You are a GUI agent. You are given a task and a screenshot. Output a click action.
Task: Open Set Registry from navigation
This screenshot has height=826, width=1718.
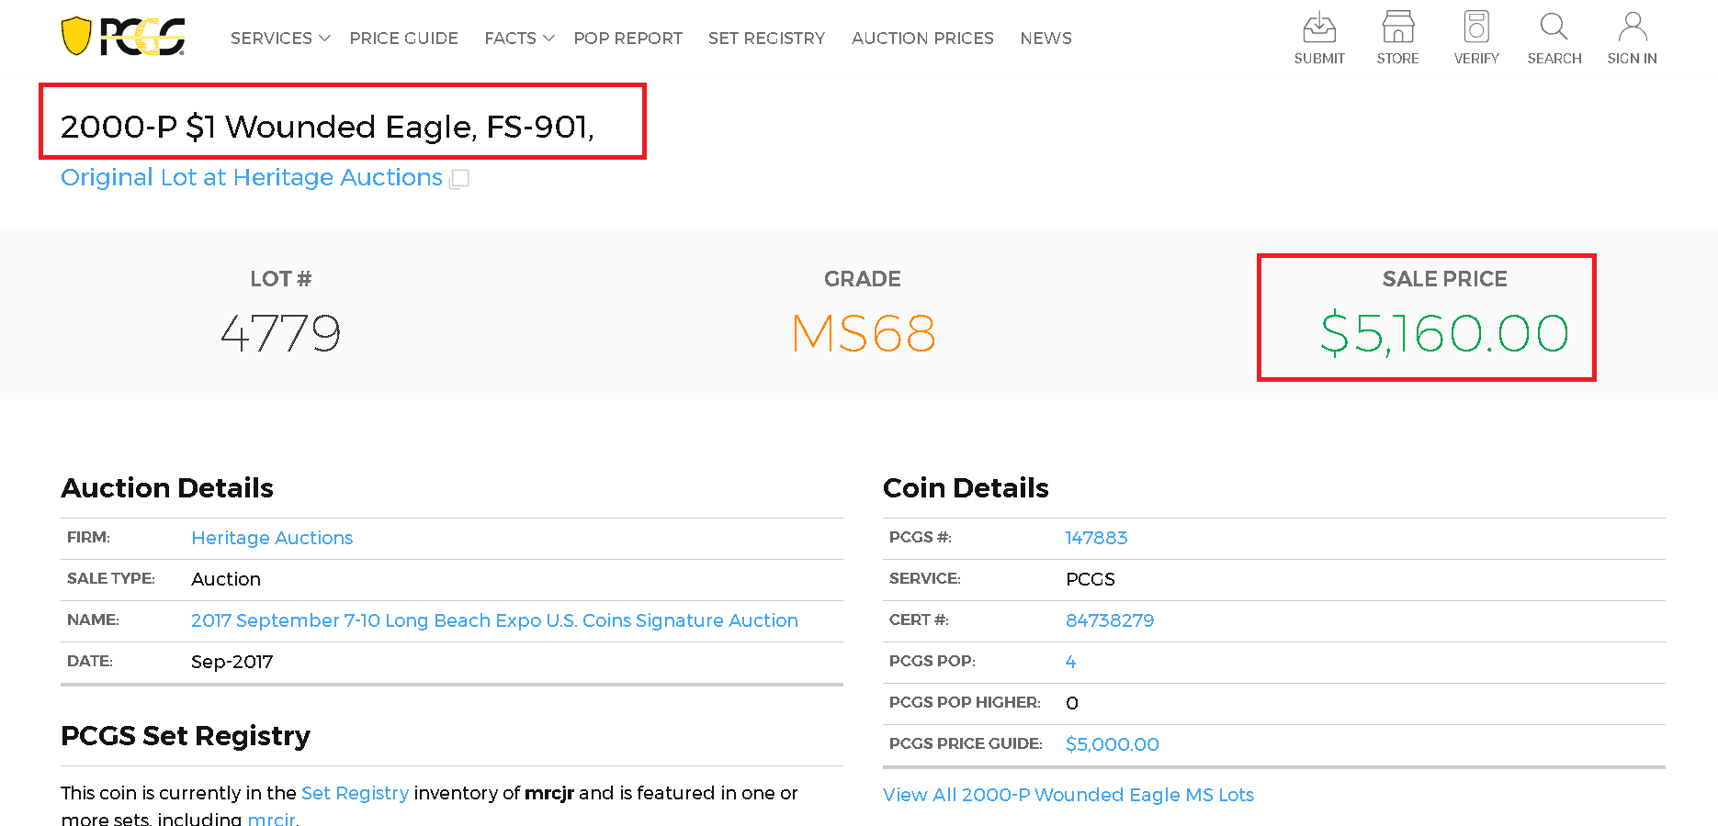tap(766, 39)
